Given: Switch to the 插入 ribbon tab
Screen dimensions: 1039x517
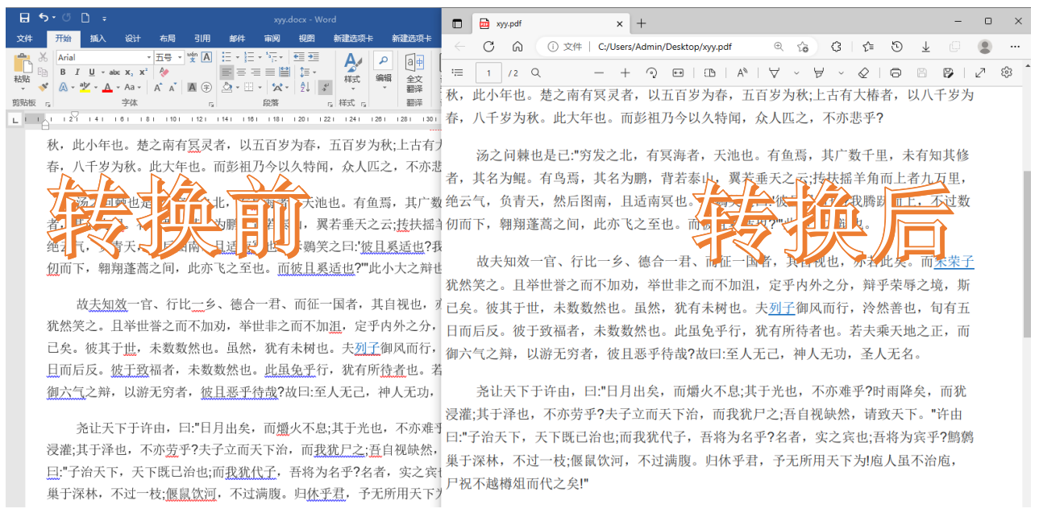Looking at the screenshot, I should click(98, 38).
